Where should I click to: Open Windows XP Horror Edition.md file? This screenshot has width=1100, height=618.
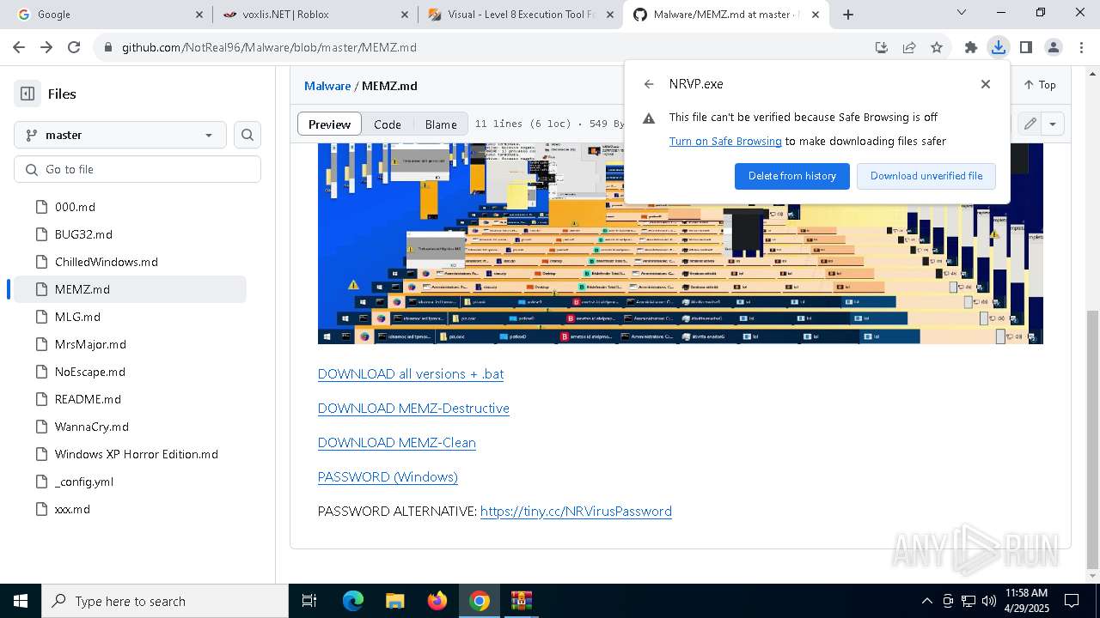point(126,454)
